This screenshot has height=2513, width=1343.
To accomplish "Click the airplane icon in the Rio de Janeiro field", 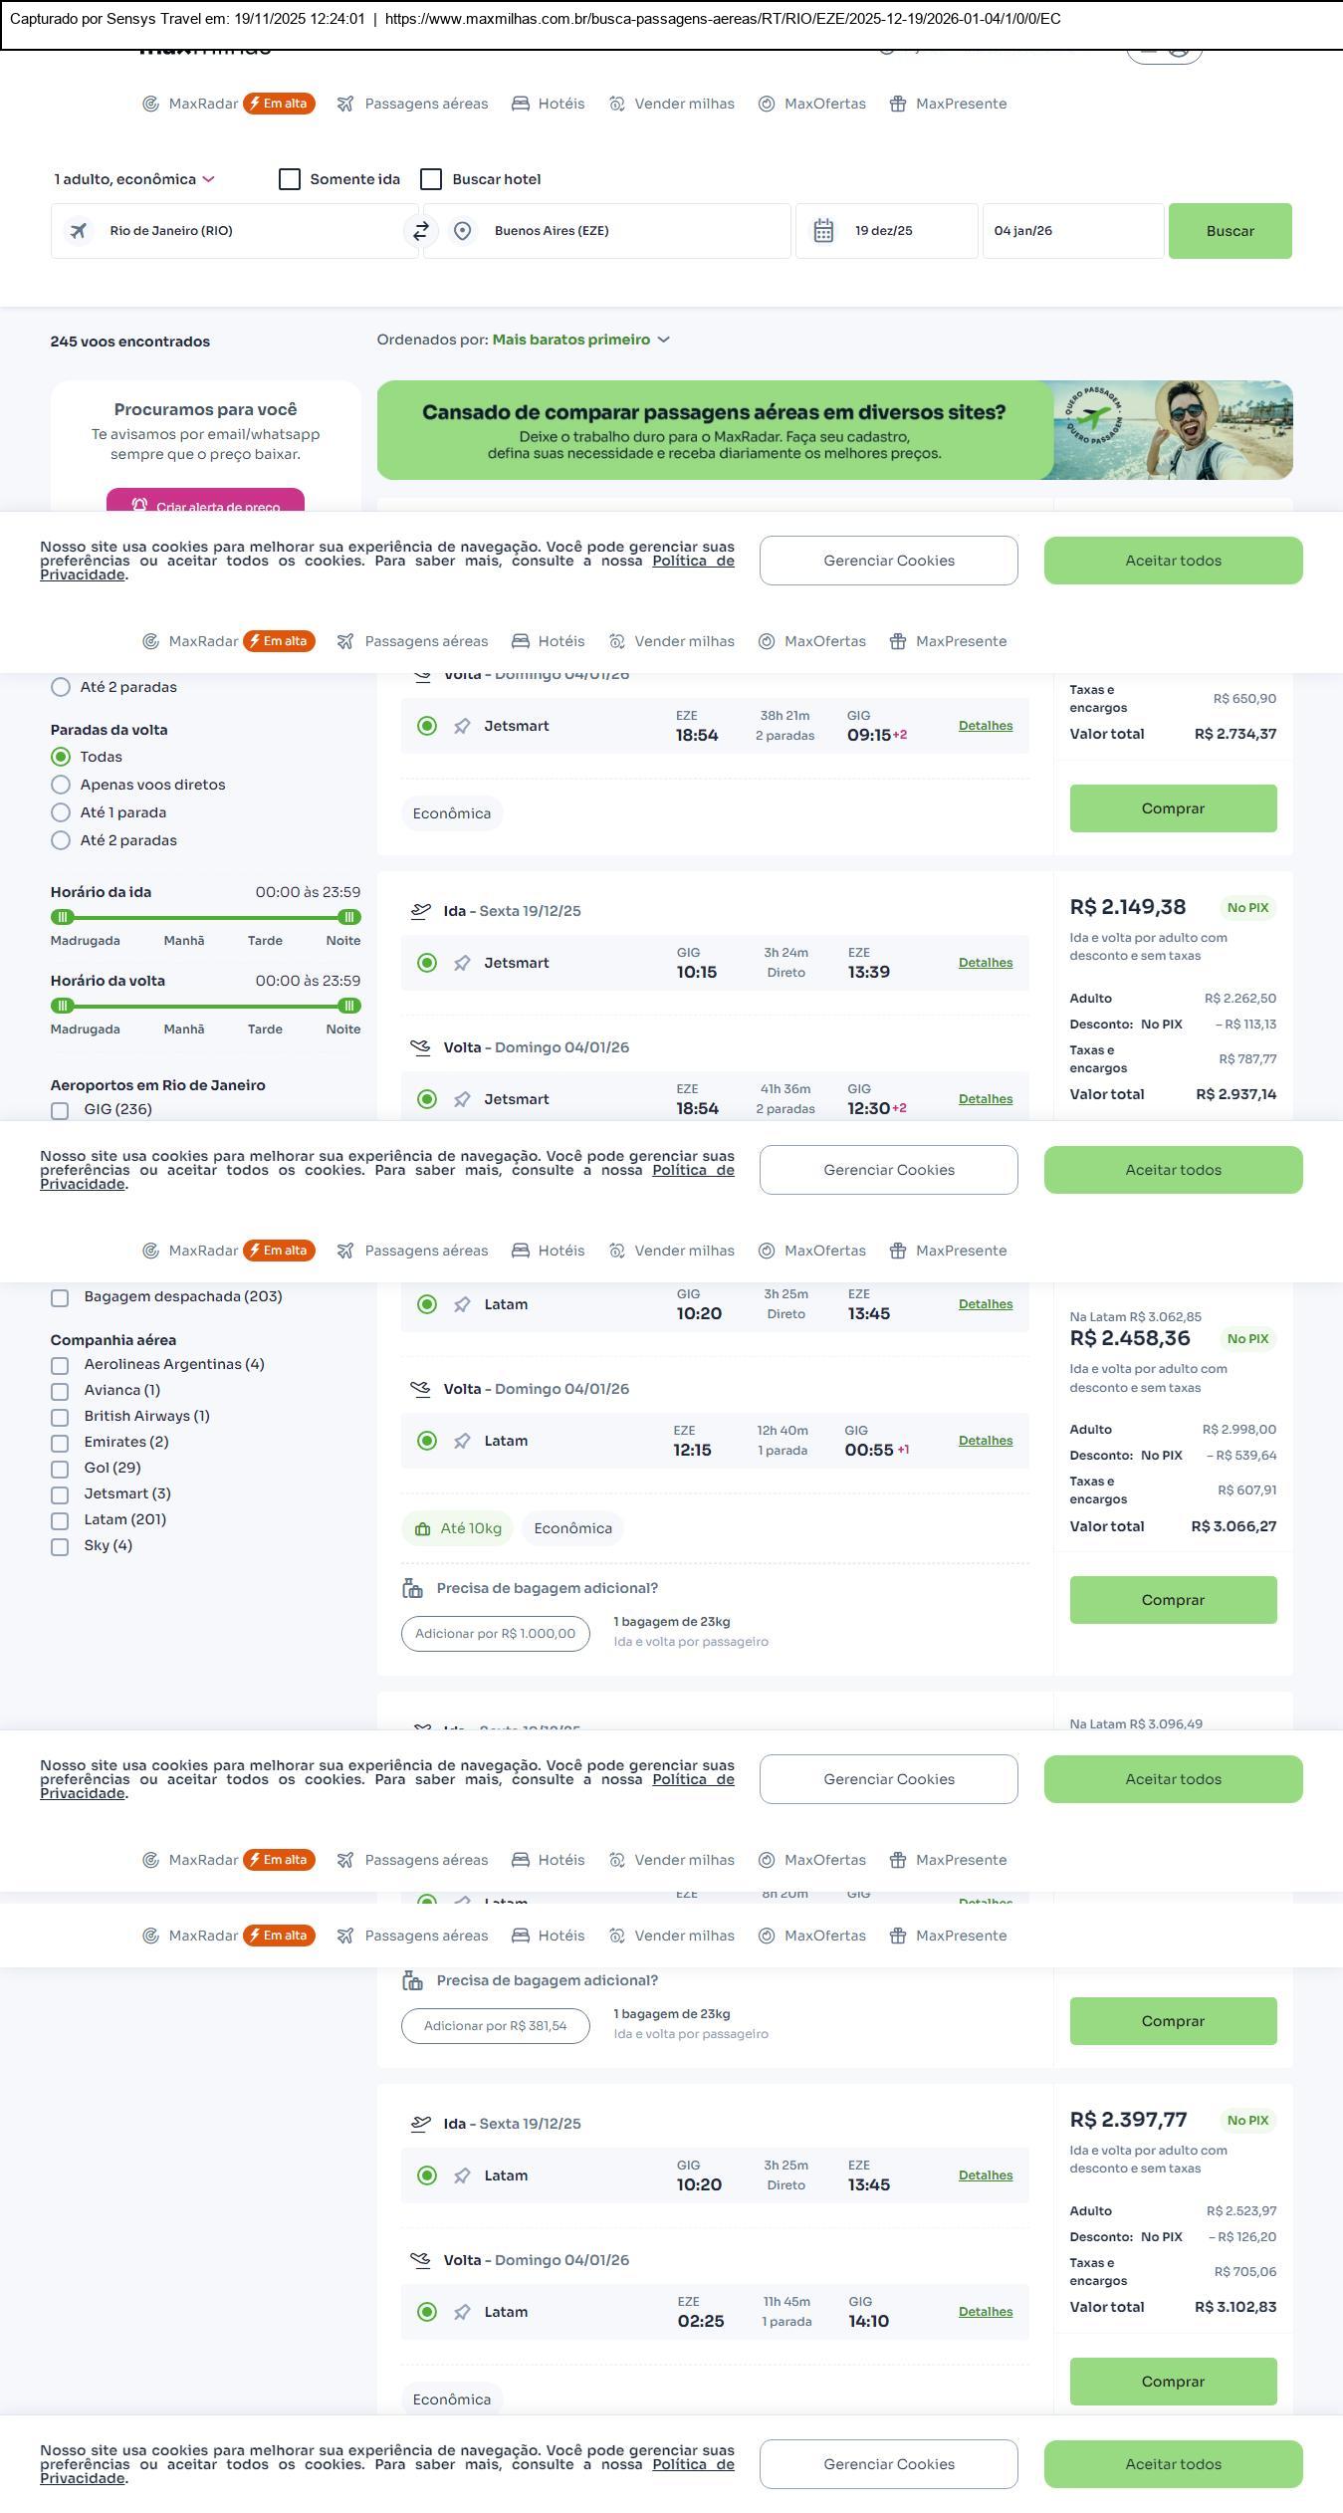I will [78, 231].
